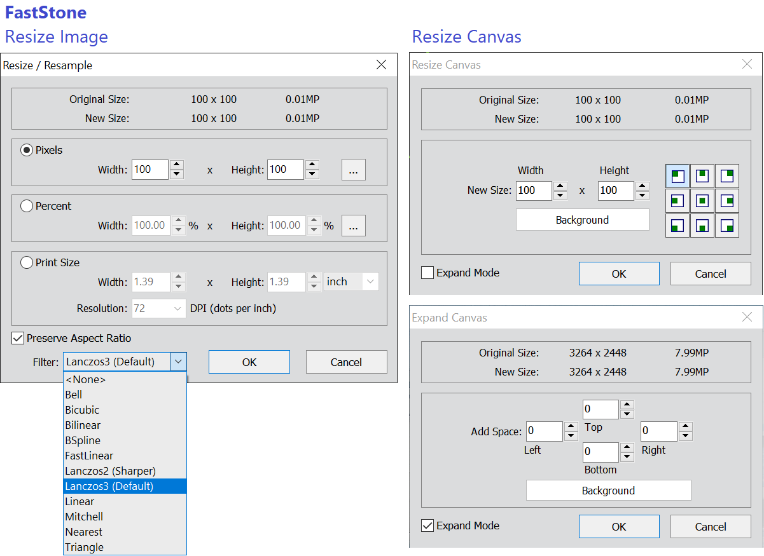Select top-left canvas anchor icon
Screen dimensions: 764x556
pyautogui.click(x=677, y=176)
